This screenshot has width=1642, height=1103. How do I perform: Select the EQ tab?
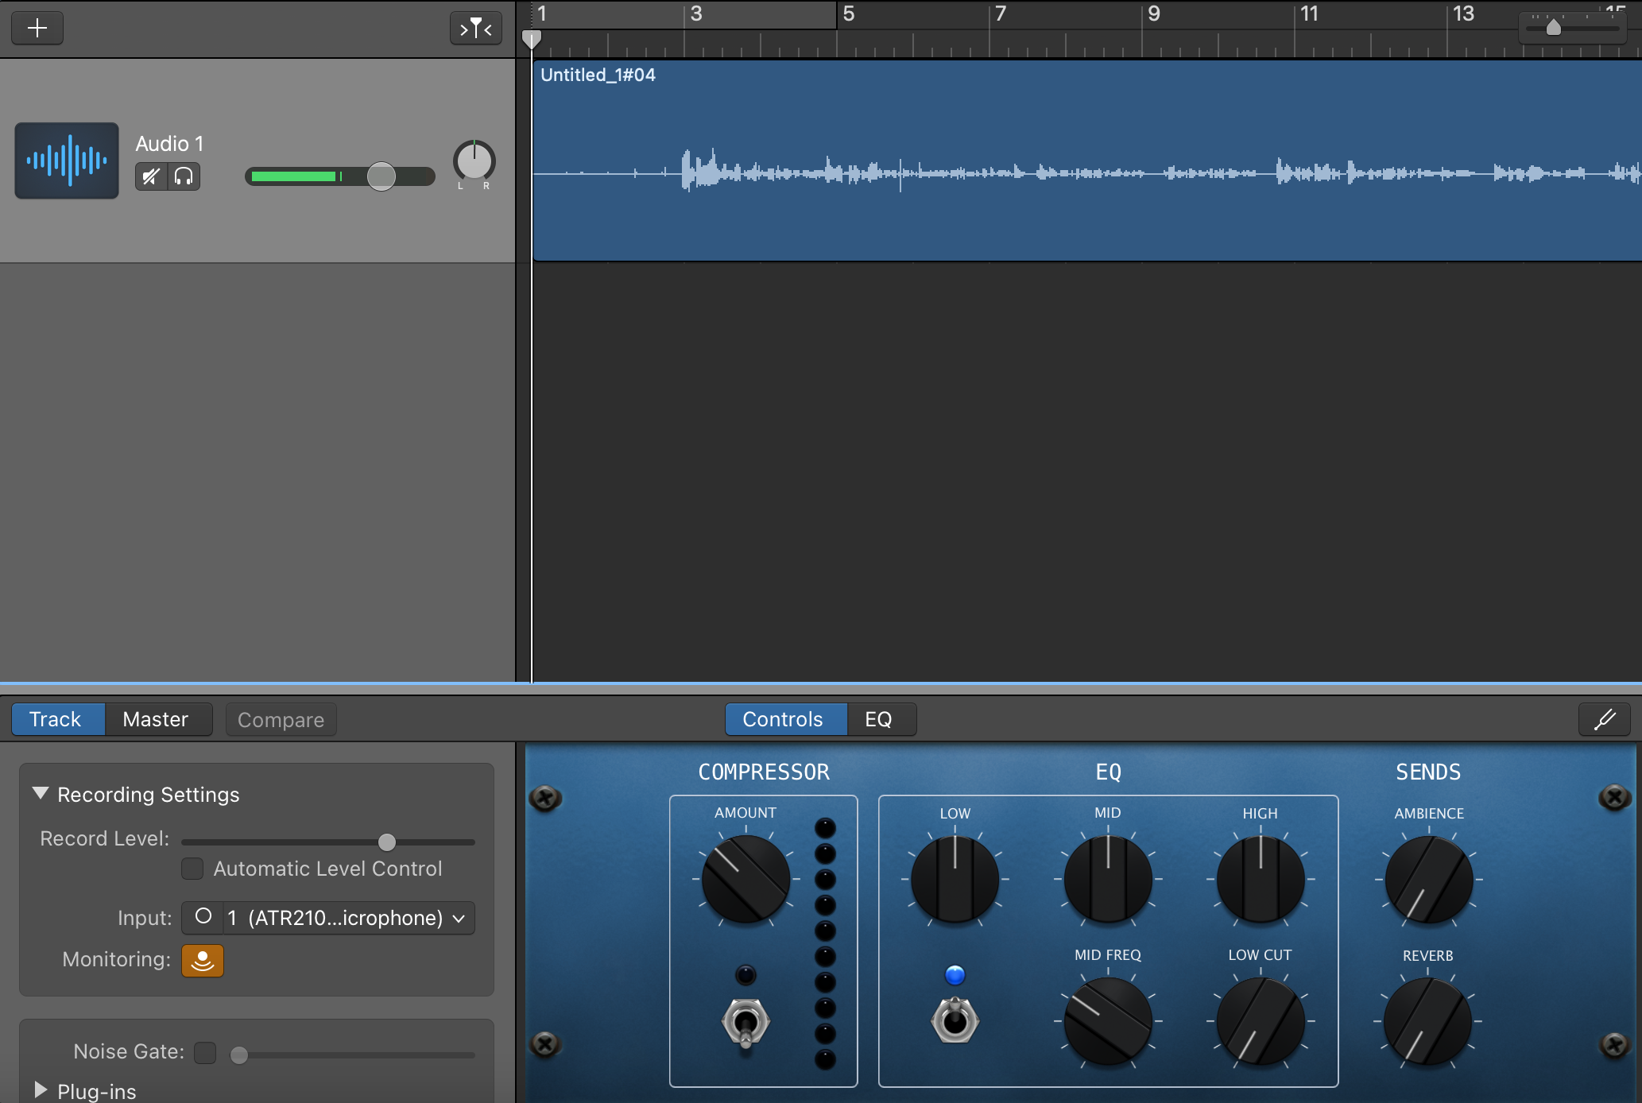(881, 719)
